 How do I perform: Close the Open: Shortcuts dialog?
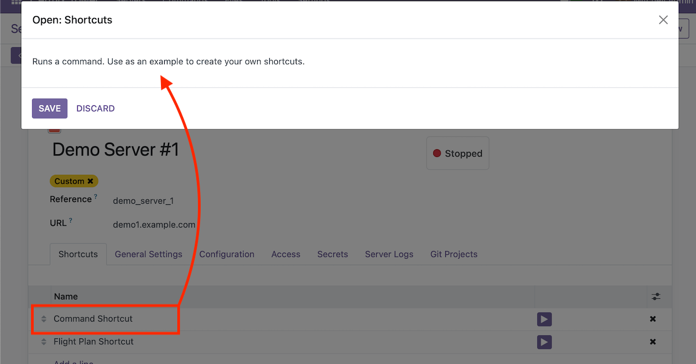point(663,20)
